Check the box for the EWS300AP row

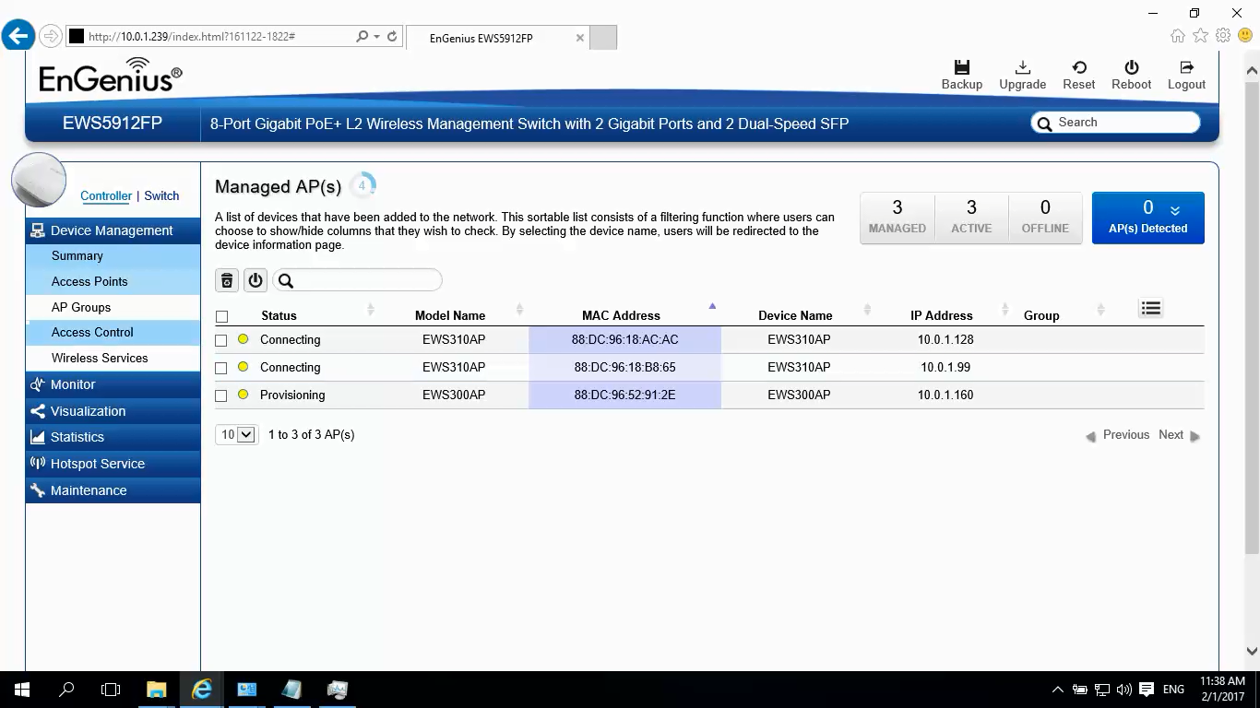point(221,395)
